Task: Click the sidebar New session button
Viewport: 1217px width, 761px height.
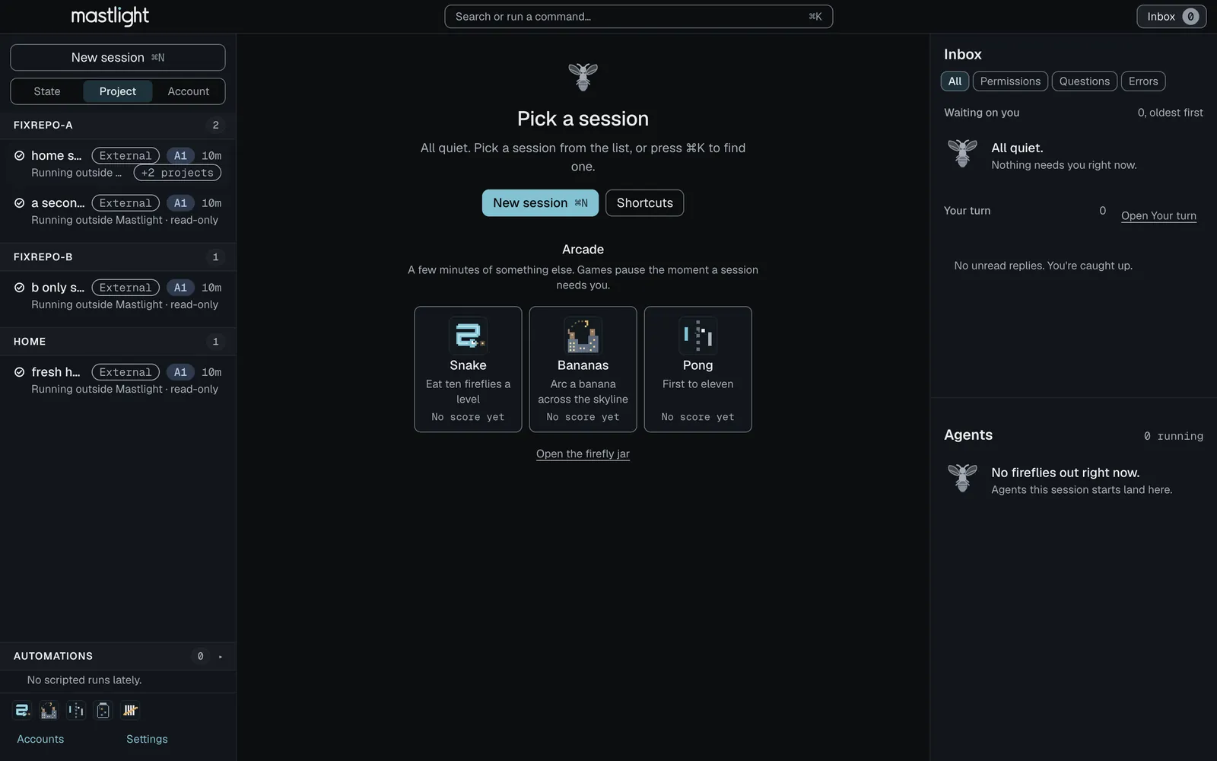Action: (118, 58)
